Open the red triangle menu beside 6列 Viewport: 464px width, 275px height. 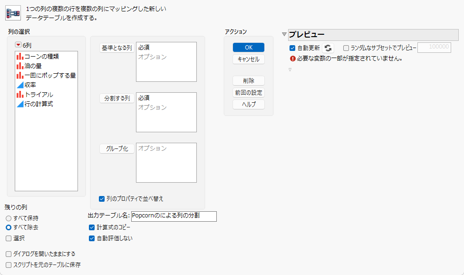click(x=19, y=45)
